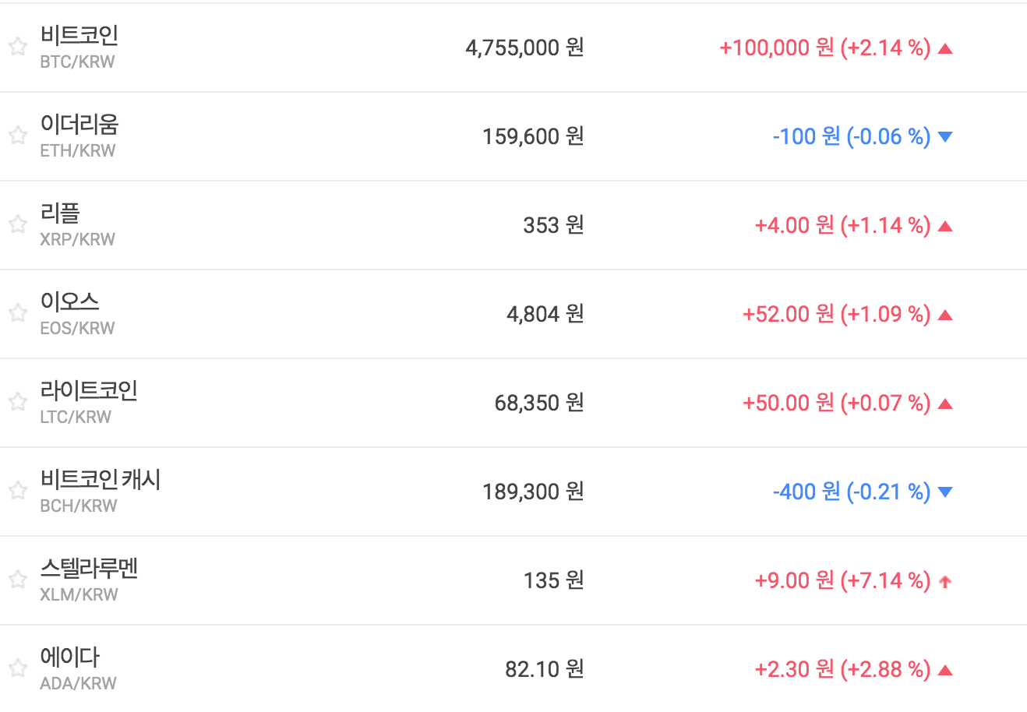Click the Bitcoin Cash price 189,300 won
1027x712 pixels.
tap(532, 492)
